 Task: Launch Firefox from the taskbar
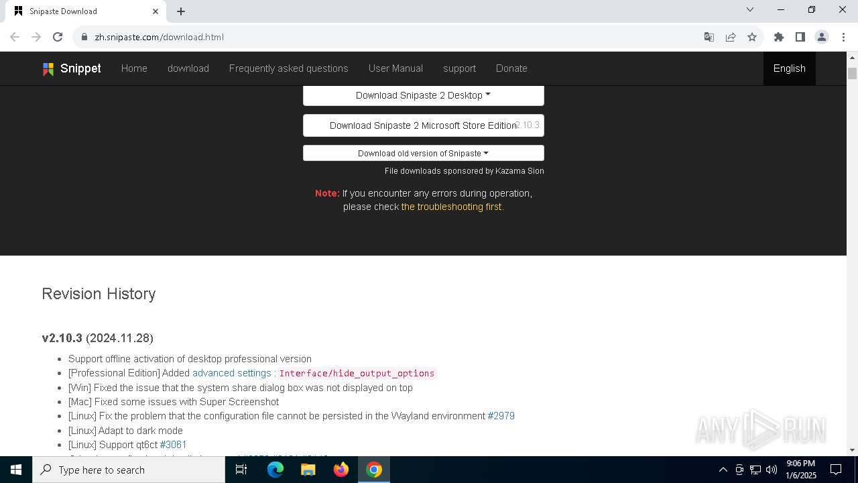click(341, 470)
